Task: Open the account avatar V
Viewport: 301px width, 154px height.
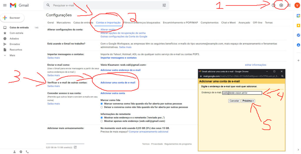Action: (x=297, y=5)
